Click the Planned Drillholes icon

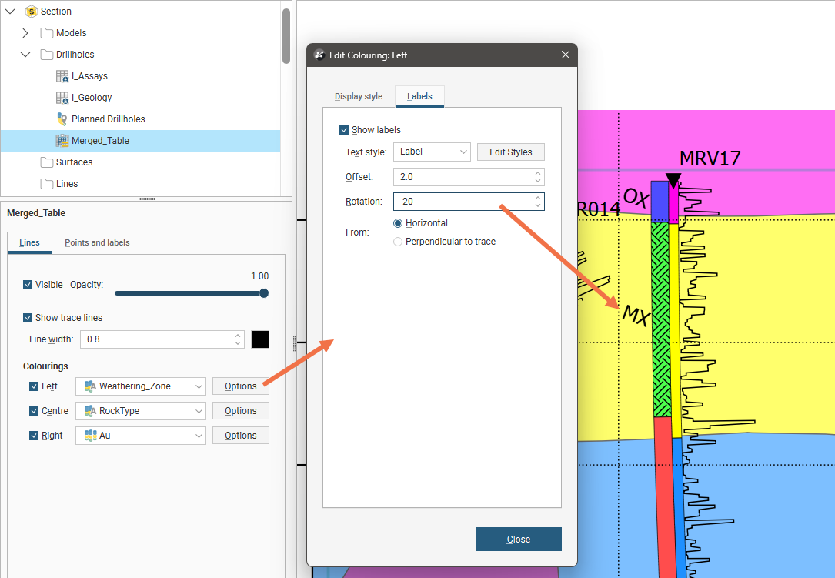pos(63,119)
